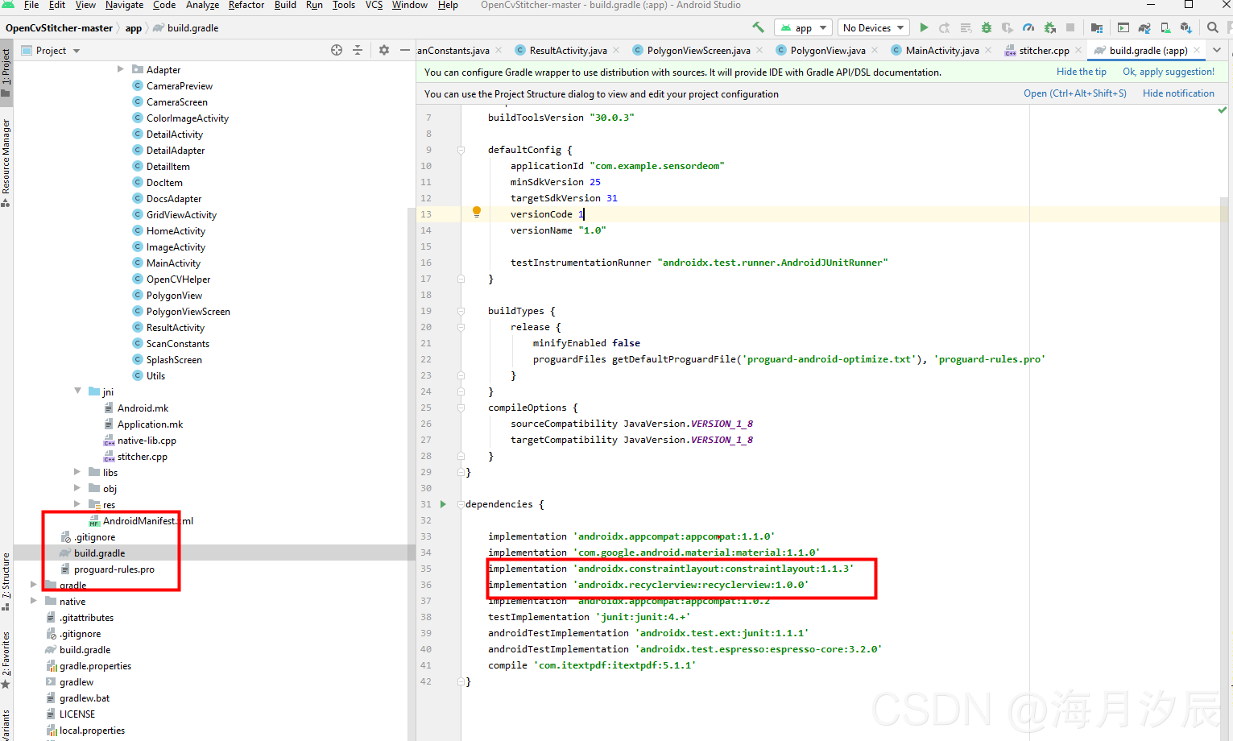
Task: Open the Profile app gauge icon
Action: [1028, 27]
